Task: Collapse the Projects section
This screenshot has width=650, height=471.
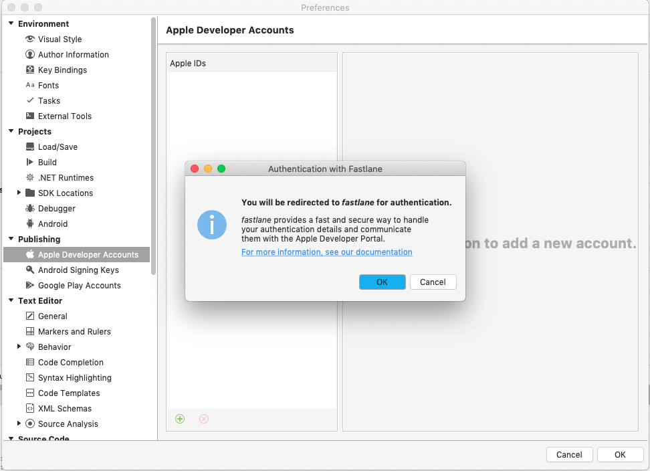Action: point(11,131)
